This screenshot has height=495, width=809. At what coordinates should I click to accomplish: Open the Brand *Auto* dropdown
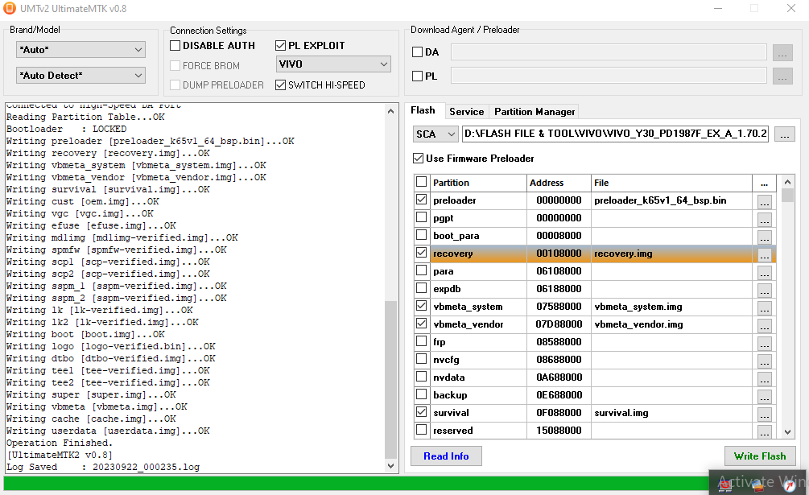tap(80, 50)
